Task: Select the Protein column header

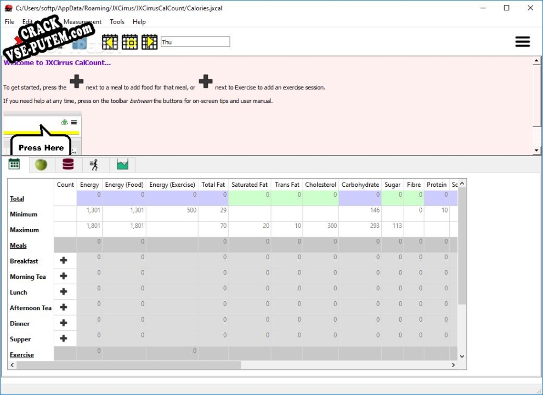Action: pos(437,185)
